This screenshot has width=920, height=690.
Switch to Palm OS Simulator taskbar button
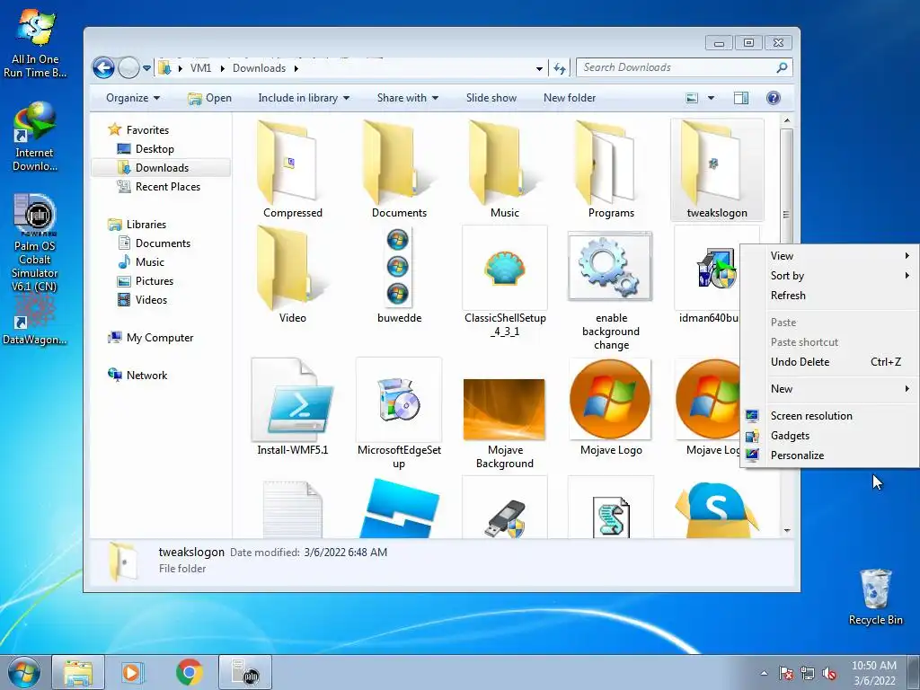click(245, 672)
